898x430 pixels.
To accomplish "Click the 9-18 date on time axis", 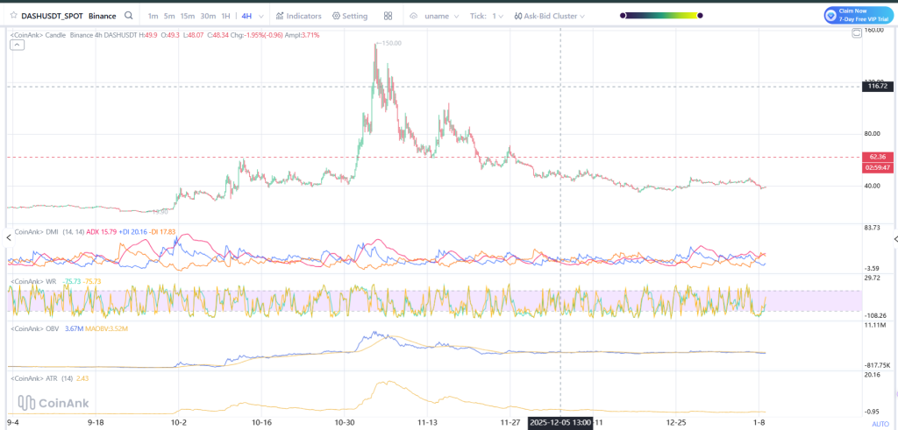I will tap(96, 423).
